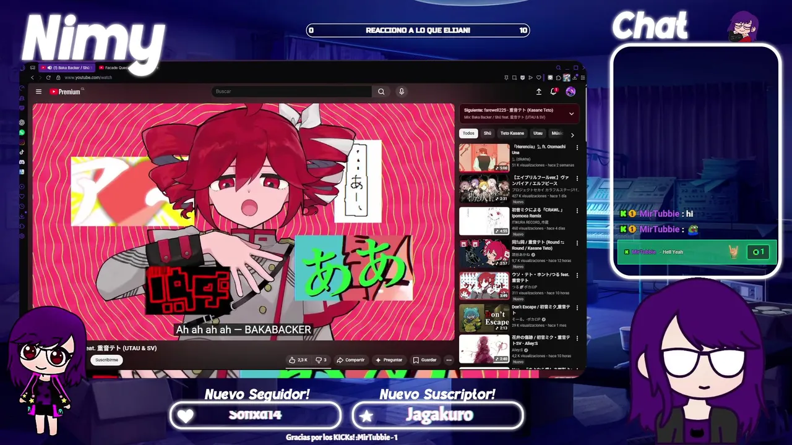Viewport: 792px width, 445px height.
Task: Open Instagram in the browser sidebar
Action: point(22,142)
